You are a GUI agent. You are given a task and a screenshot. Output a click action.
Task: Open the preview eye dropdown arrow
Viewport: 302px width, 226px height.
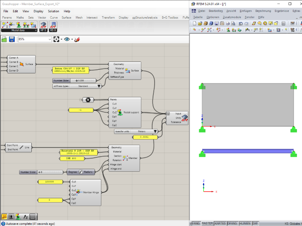coord(72,39)
